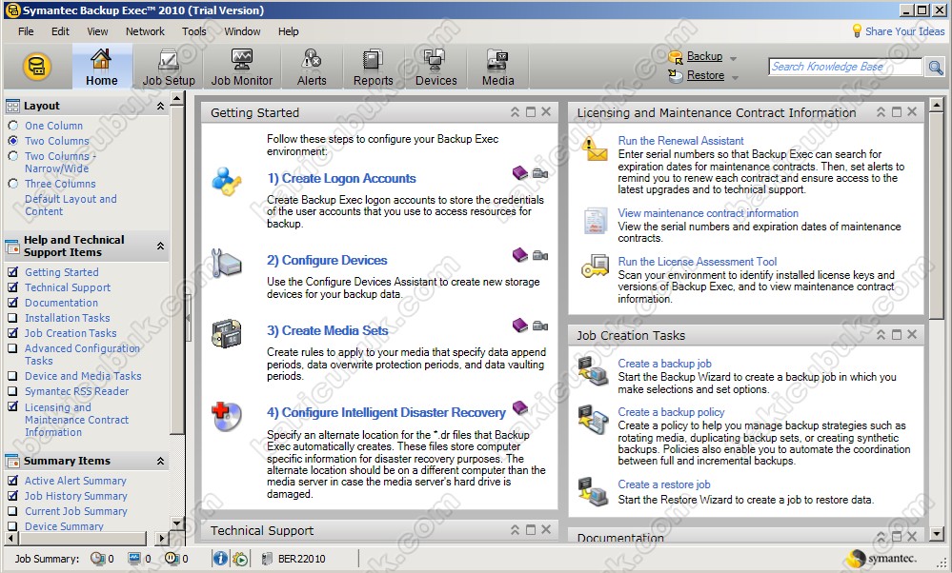The image size is (952, 573).
Task: Click the Run the Renewal Assistant link
Action: tap(680, 141)
